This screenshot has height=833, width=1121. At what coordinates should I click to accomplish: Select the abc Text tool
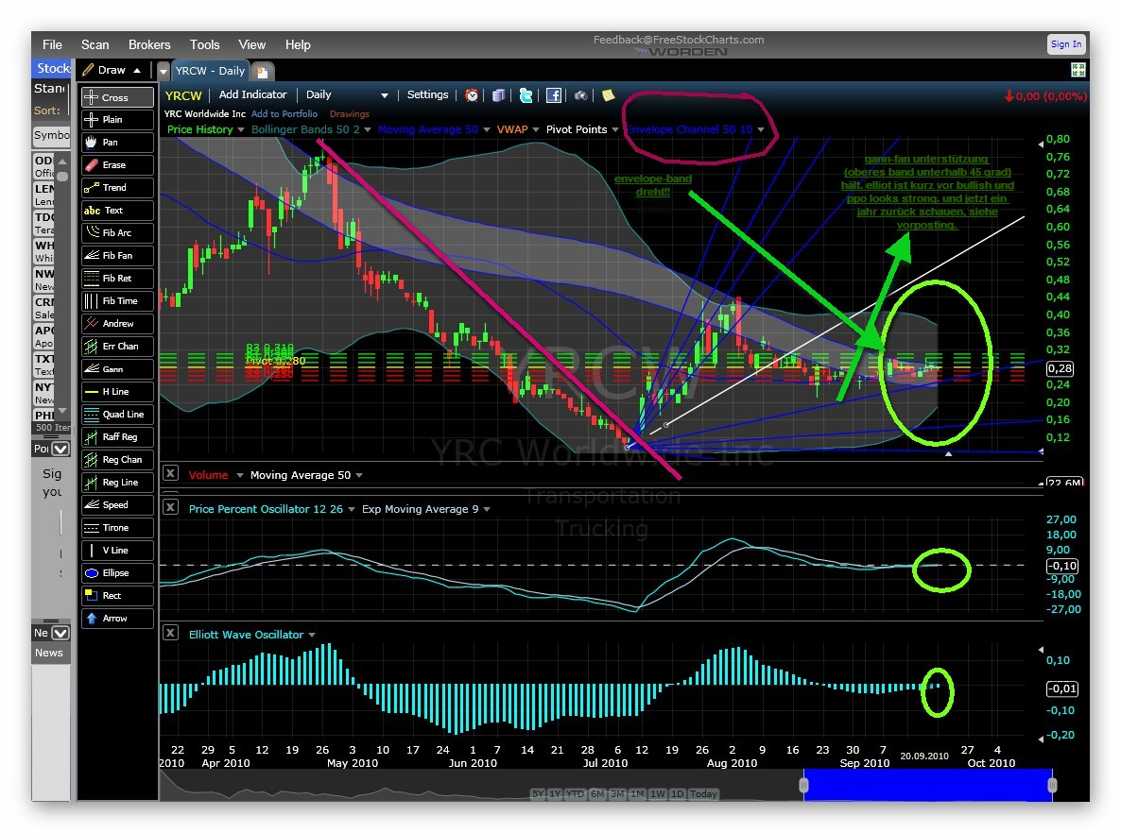[x=117, y=210]
